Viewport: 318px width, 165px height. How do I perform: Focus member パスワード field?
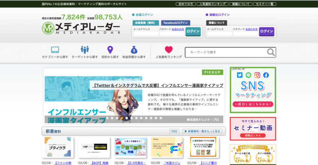[x=172, y=33]
